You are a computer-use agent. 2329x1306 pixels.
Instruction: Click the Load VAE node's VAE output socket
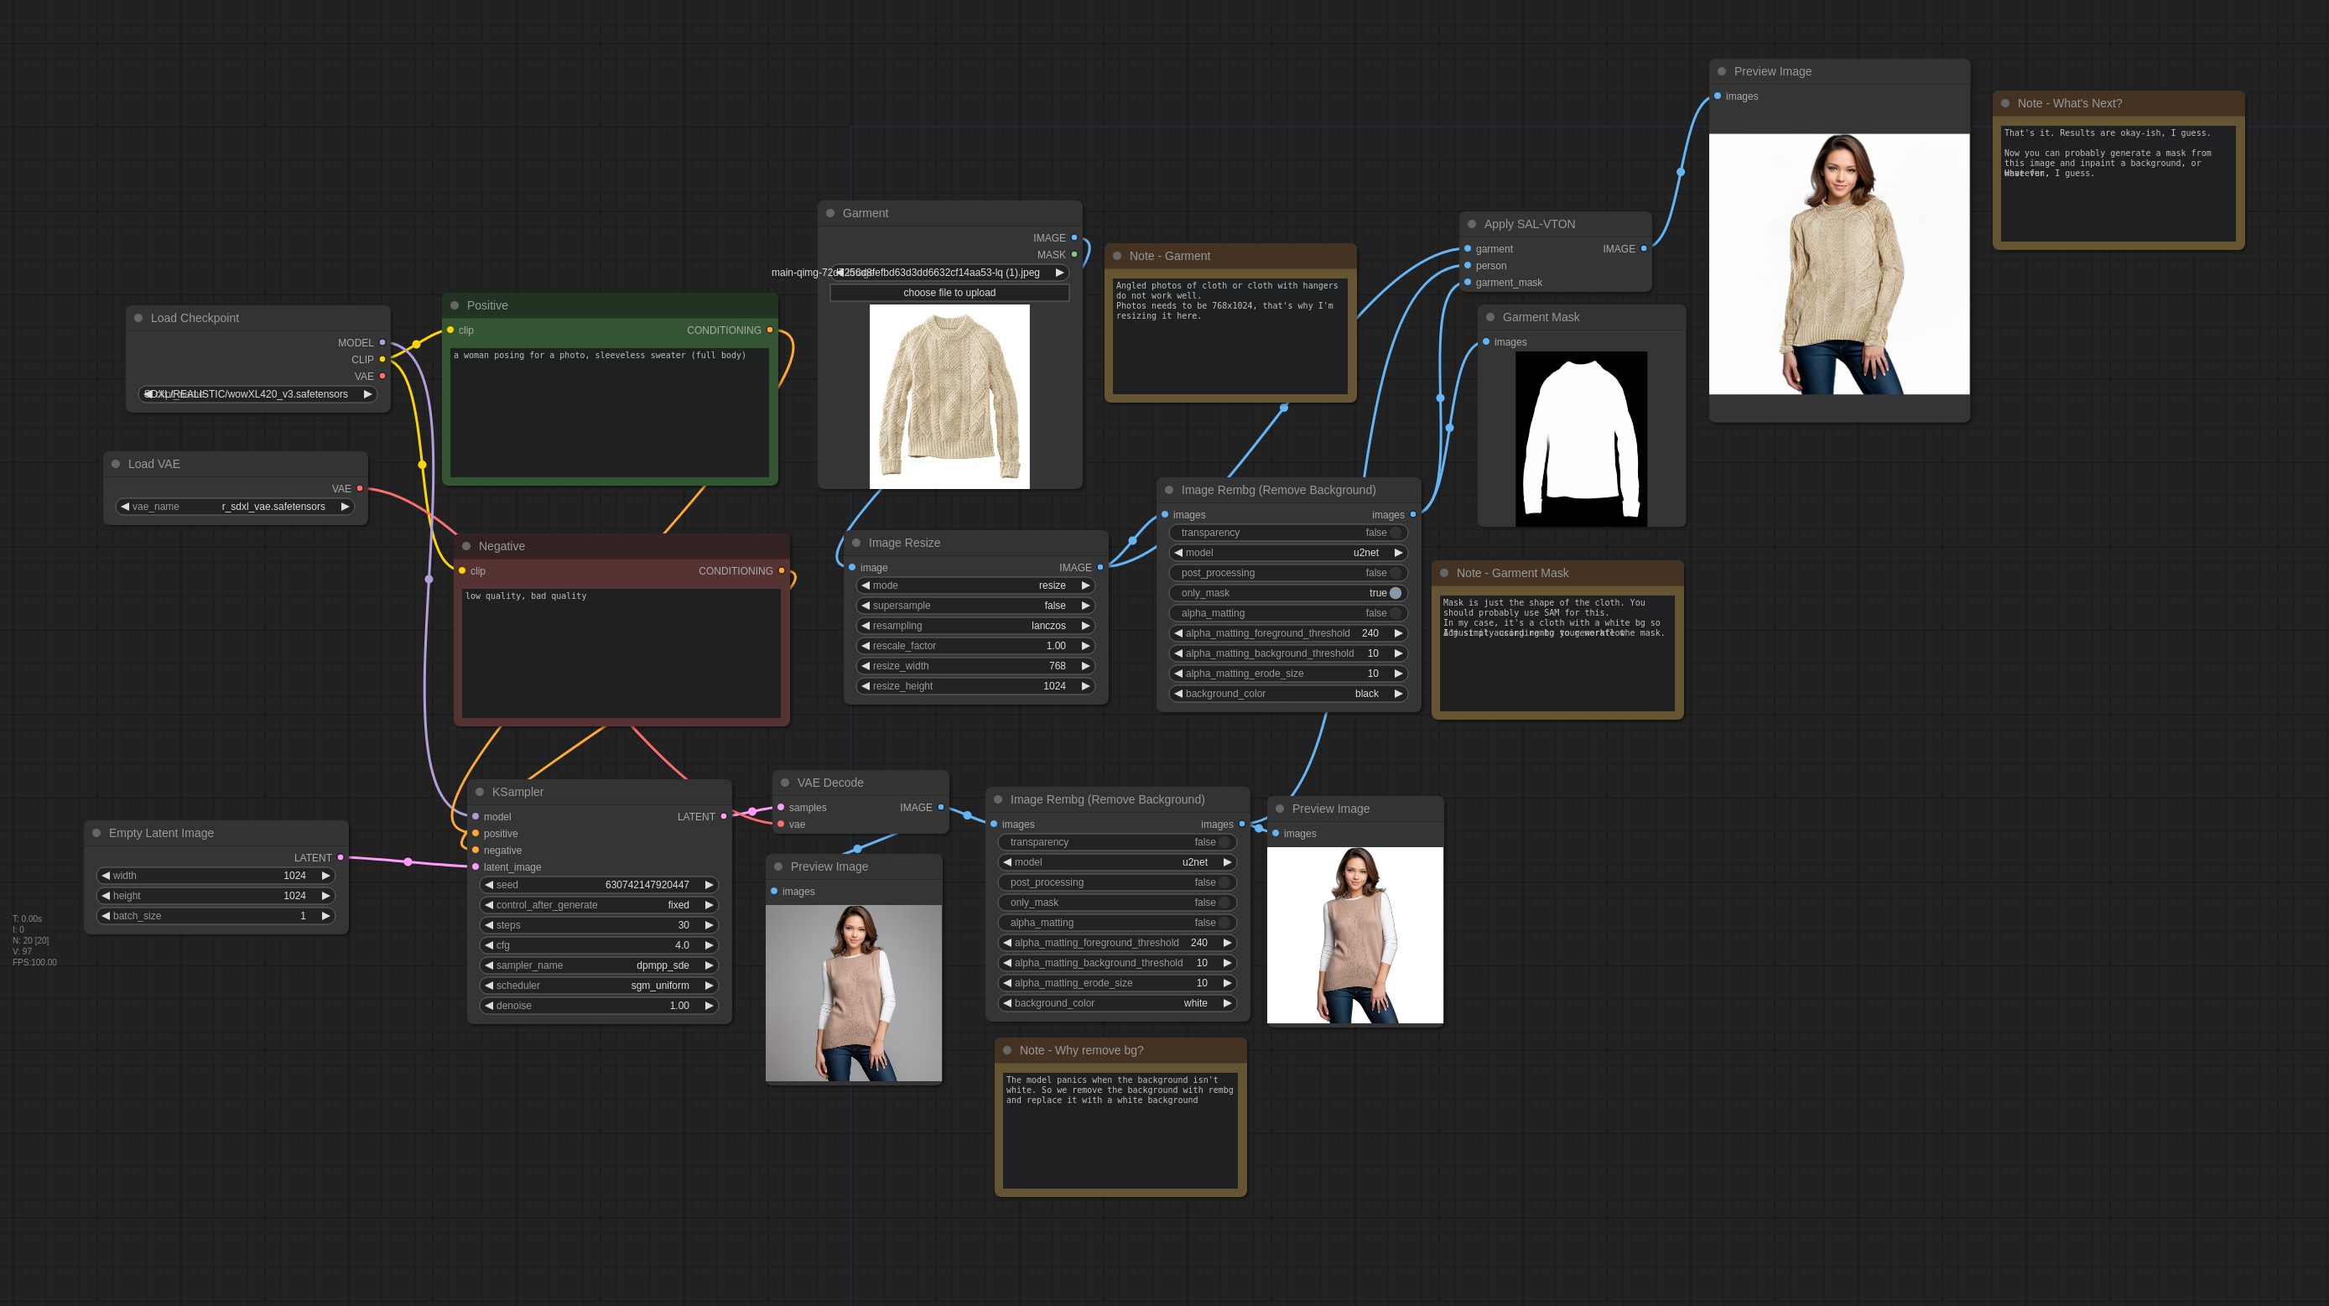coord(360,488)
